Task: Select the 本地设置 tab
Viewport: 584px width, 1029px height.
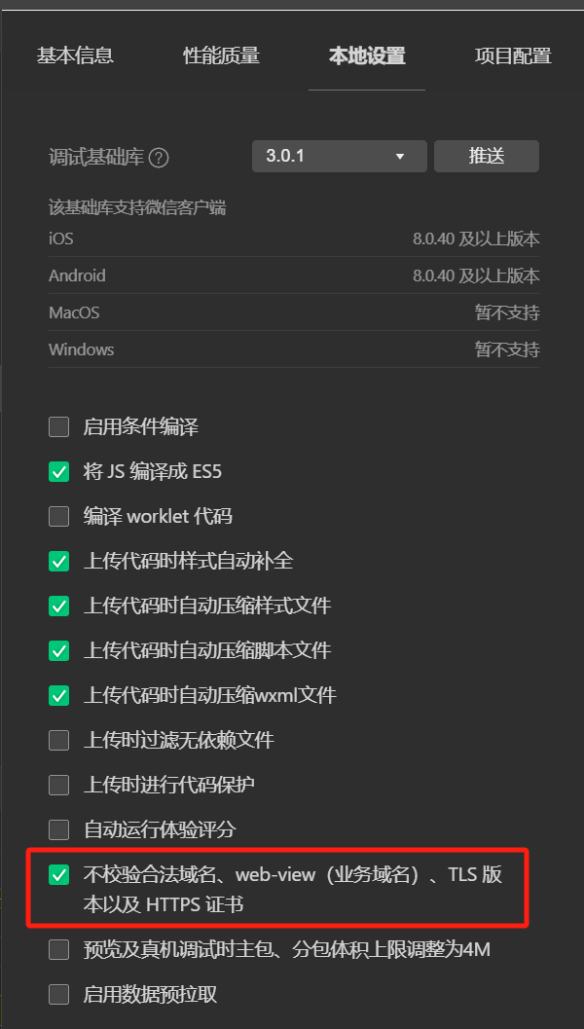Action: click(x=367, y=55)
